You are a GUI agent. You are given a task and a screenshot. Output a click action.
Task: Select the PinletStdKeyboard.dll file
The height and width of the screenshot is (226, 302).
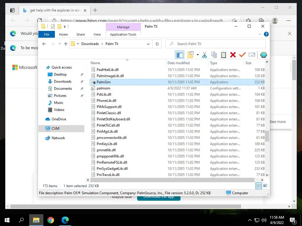pos(177,119)
